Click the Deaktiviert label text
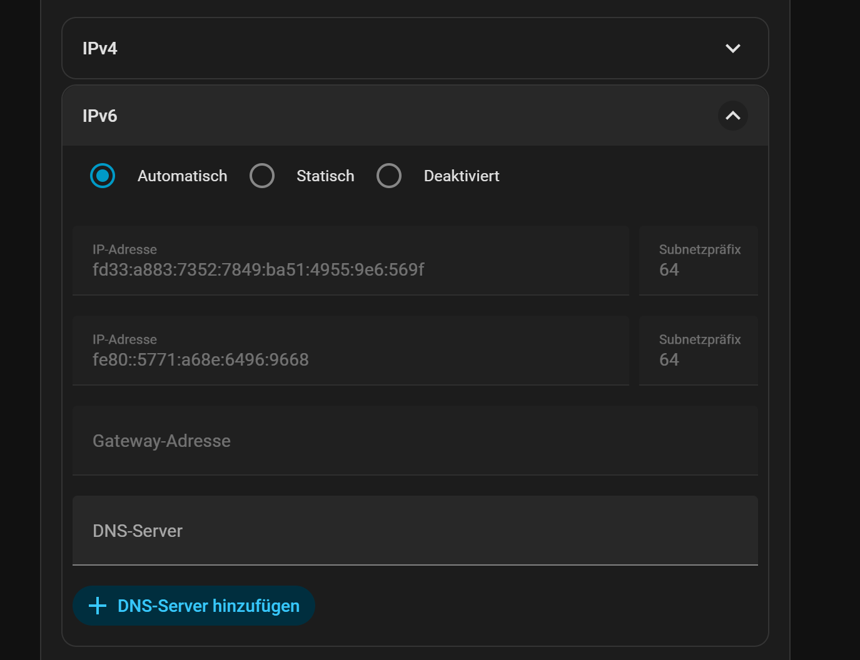The width and height of the screenshot is (860, 660). click(x=462, y=176)
